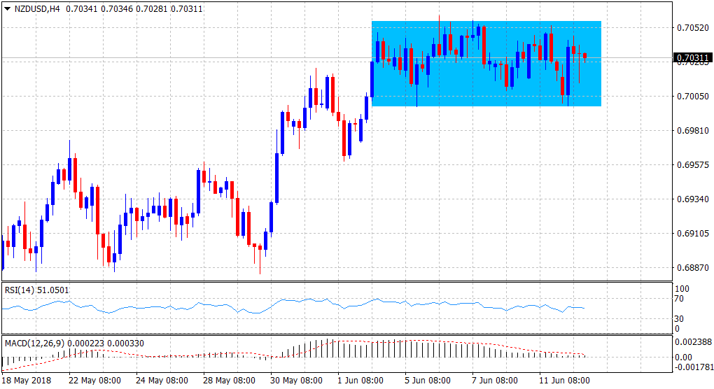Click the 0.70520 price axis level
Screen dimensions: 714x389
coord(692,27)
